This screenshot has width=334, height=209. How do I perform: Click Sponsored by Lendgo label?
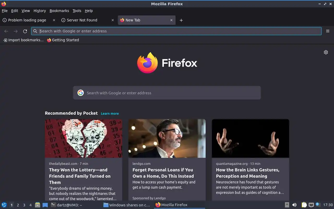click(149, 198)
